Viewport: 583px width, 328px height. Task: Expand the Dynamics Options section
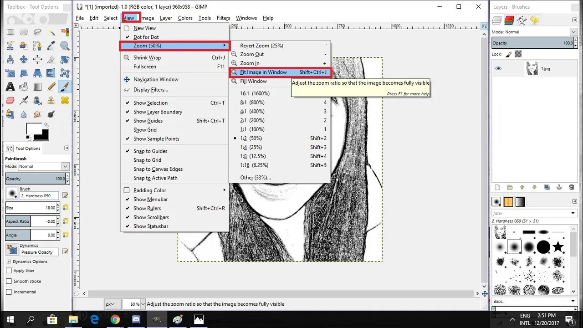(9, 262)
